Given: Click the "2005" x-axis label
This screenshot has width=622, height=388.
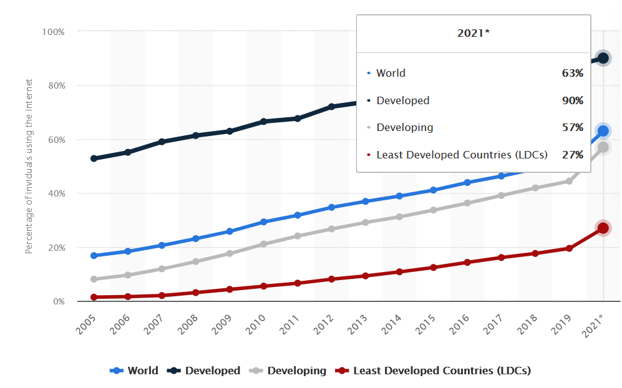Looking at the screenshot, I should 85,324.
